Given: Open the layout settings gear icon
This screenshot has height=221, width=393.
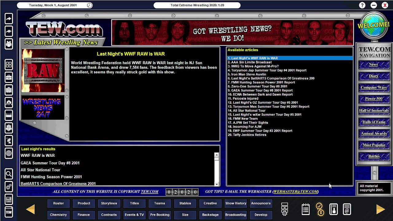Looking at the screenshot, I should tap(285, 209).
